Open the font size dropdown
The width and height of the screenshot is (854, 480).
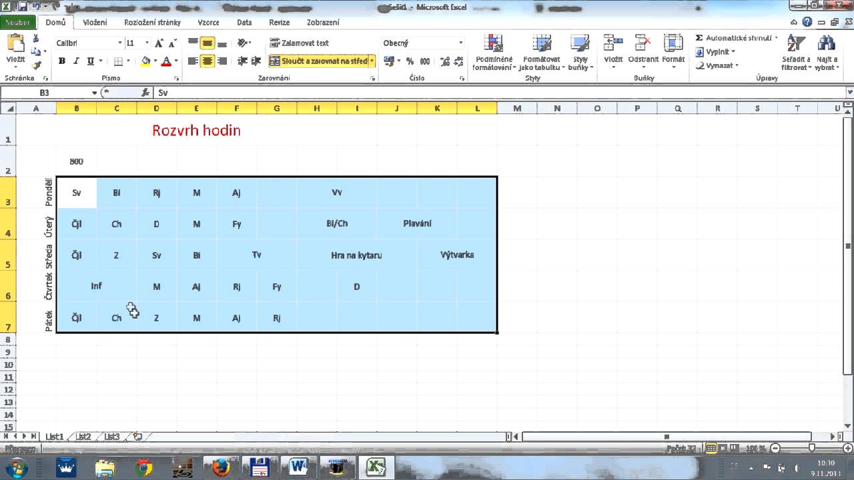click(x=147, y=43)
